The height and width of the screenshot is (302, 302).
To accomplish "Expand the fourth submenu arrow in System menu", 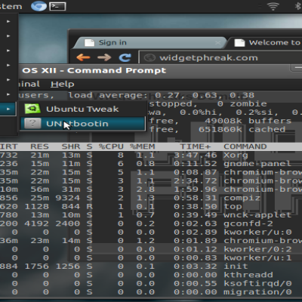I will (8, 65).
